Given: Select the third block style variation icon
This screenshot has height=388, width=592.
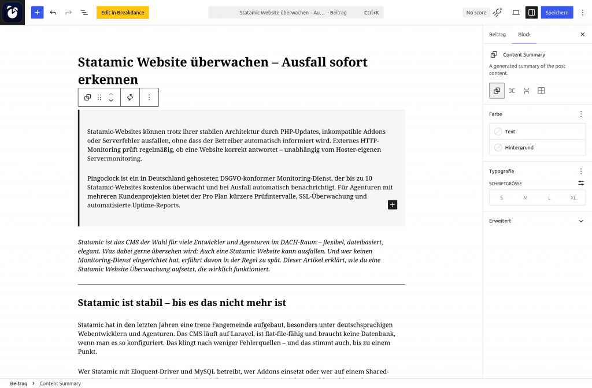Looking at the screenshot, I should (526, 91).
